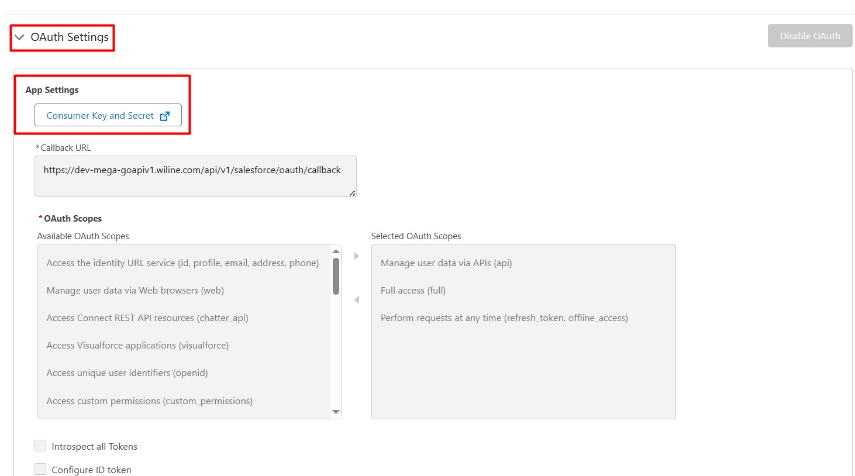Select the identity URL service scope

click(182, 263)
